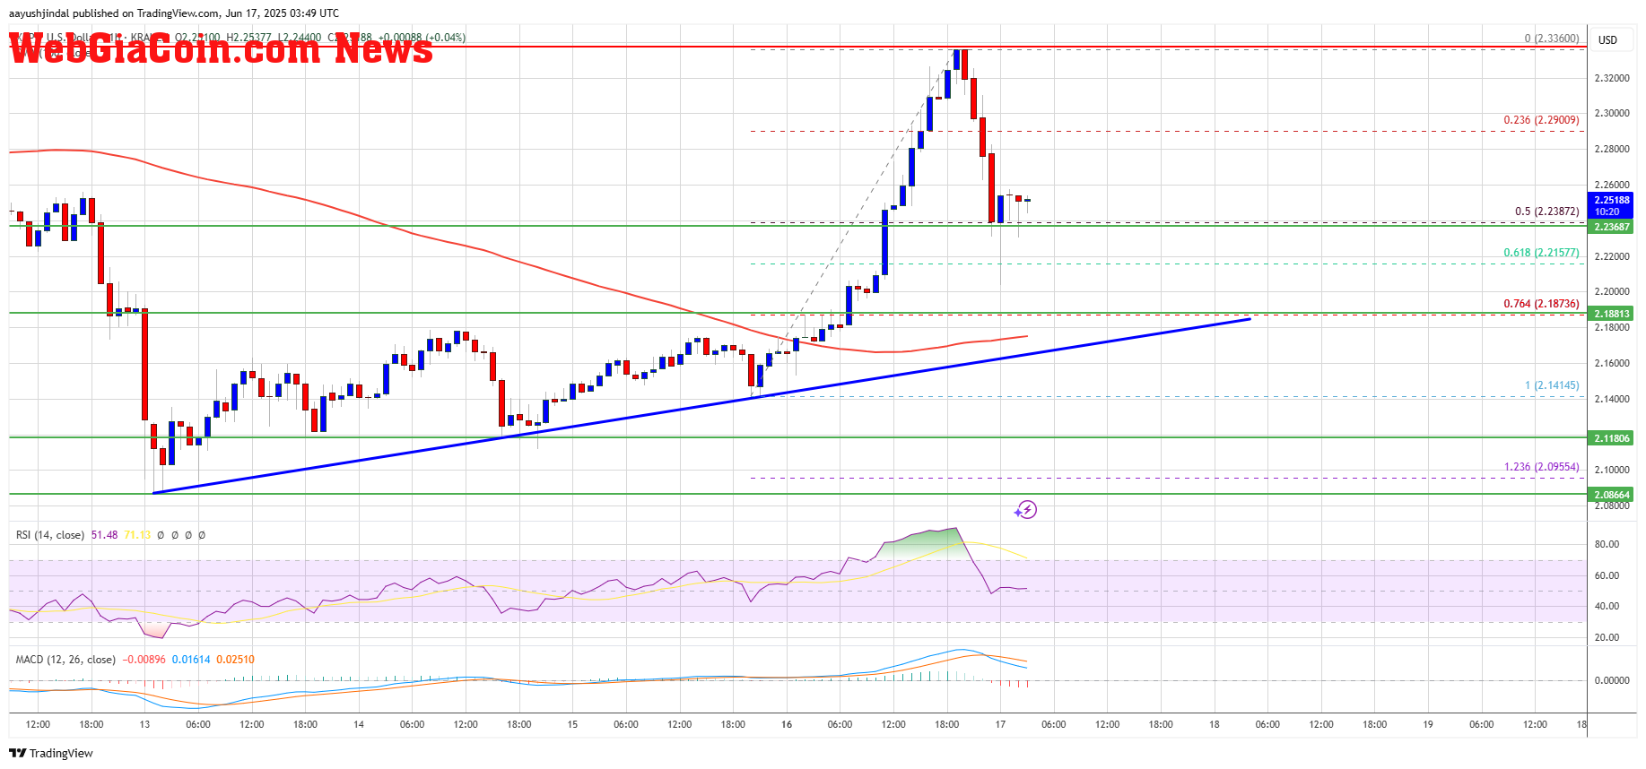Open the MACD (12, 26, close) indicator legend

click(65, 660)
